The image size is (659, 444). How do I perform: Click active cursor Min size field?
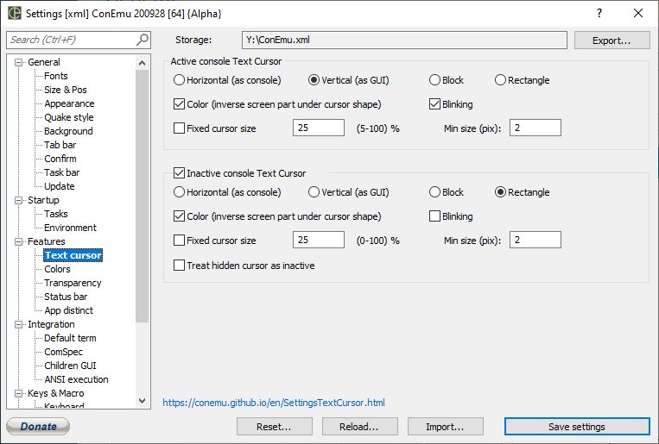pos(535,128)
